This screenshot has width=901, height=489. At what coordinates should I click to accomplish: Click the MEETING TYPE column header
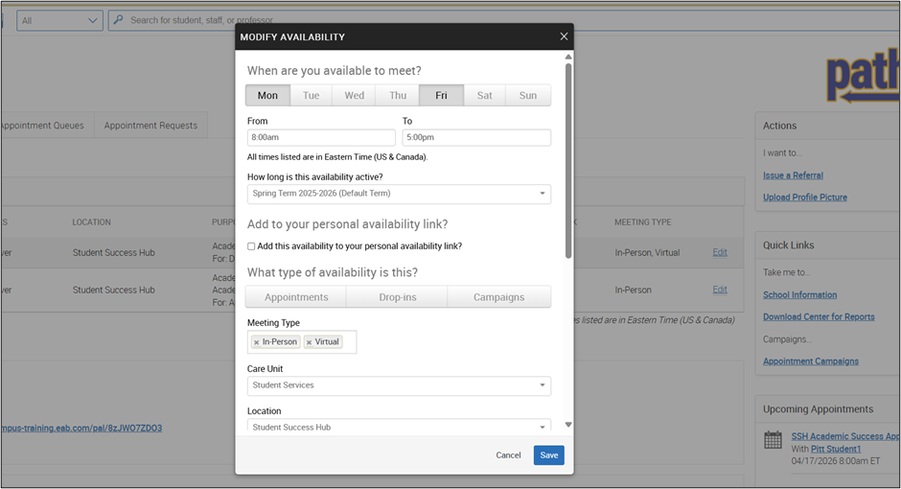[642, 221]
